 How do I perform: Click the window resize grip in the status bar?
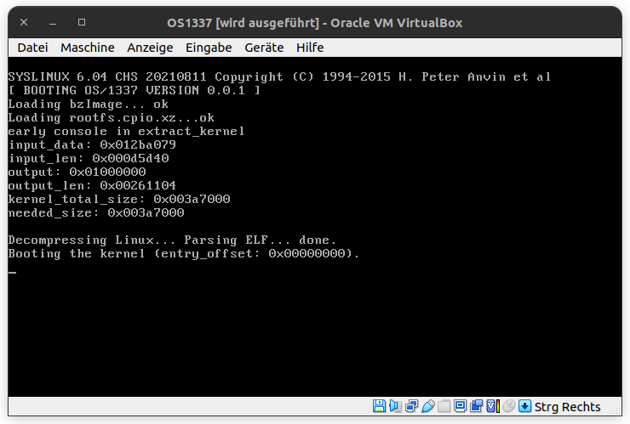pyautogui.click(x=616, y=410)
